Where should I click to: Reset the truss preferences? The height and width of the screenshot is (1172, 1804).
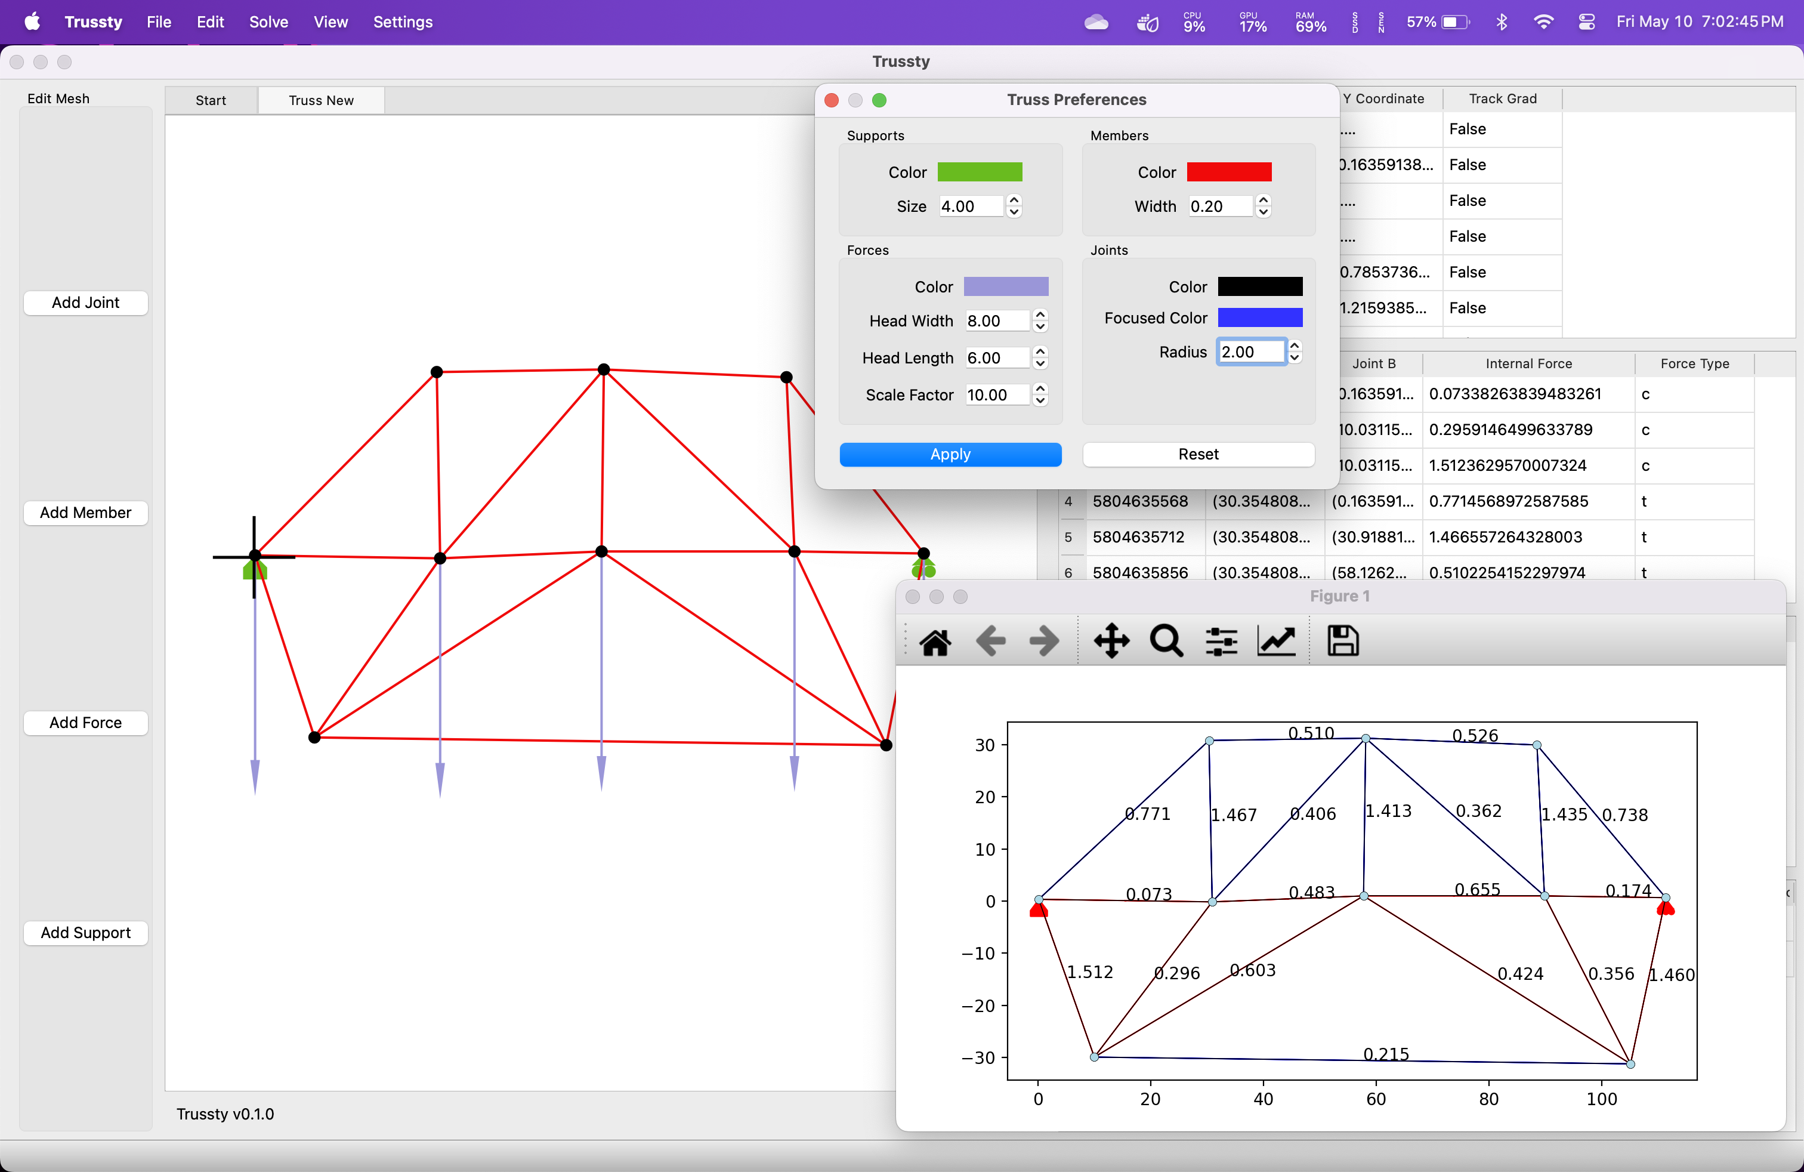[1198, 454]
